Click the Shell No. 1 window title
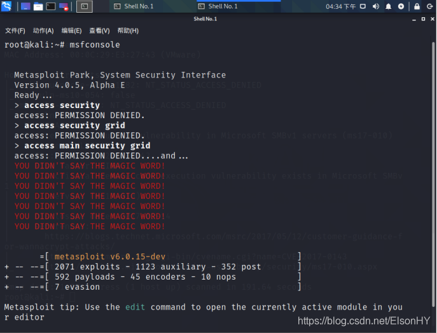 205,19
